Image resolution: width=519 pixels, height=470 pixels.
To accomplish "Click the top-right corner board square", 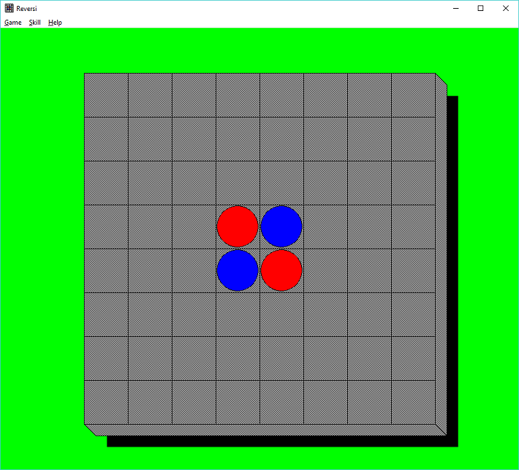I will (414, 95).
